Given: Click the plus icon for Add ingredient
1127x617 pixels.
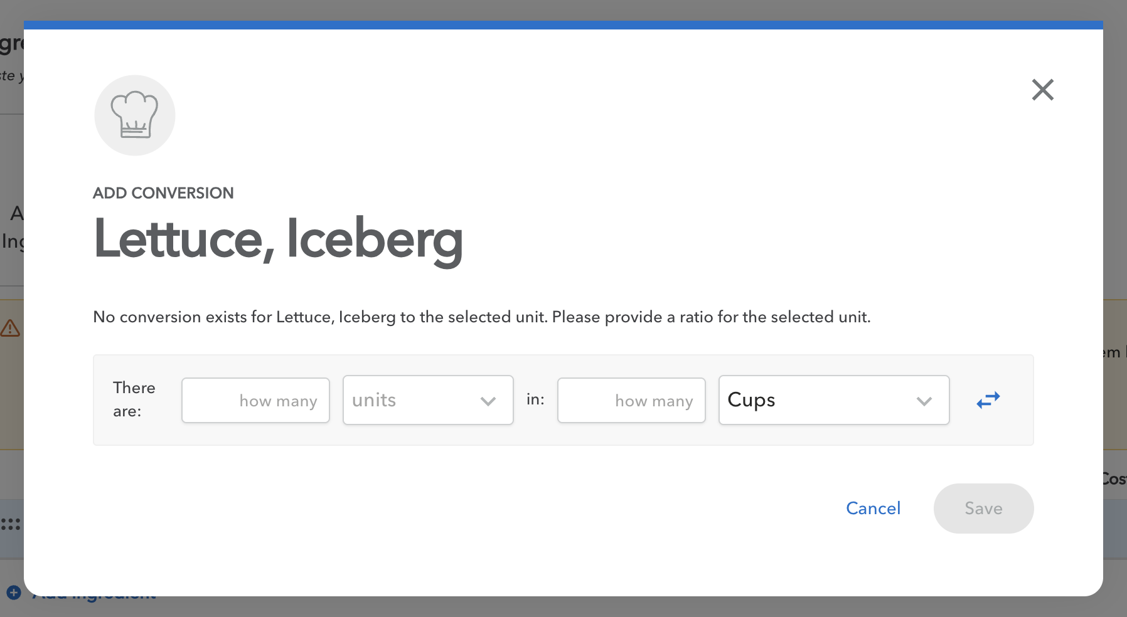Looking at the screenshot, I should pyautogui.click(x=14, y=593).
